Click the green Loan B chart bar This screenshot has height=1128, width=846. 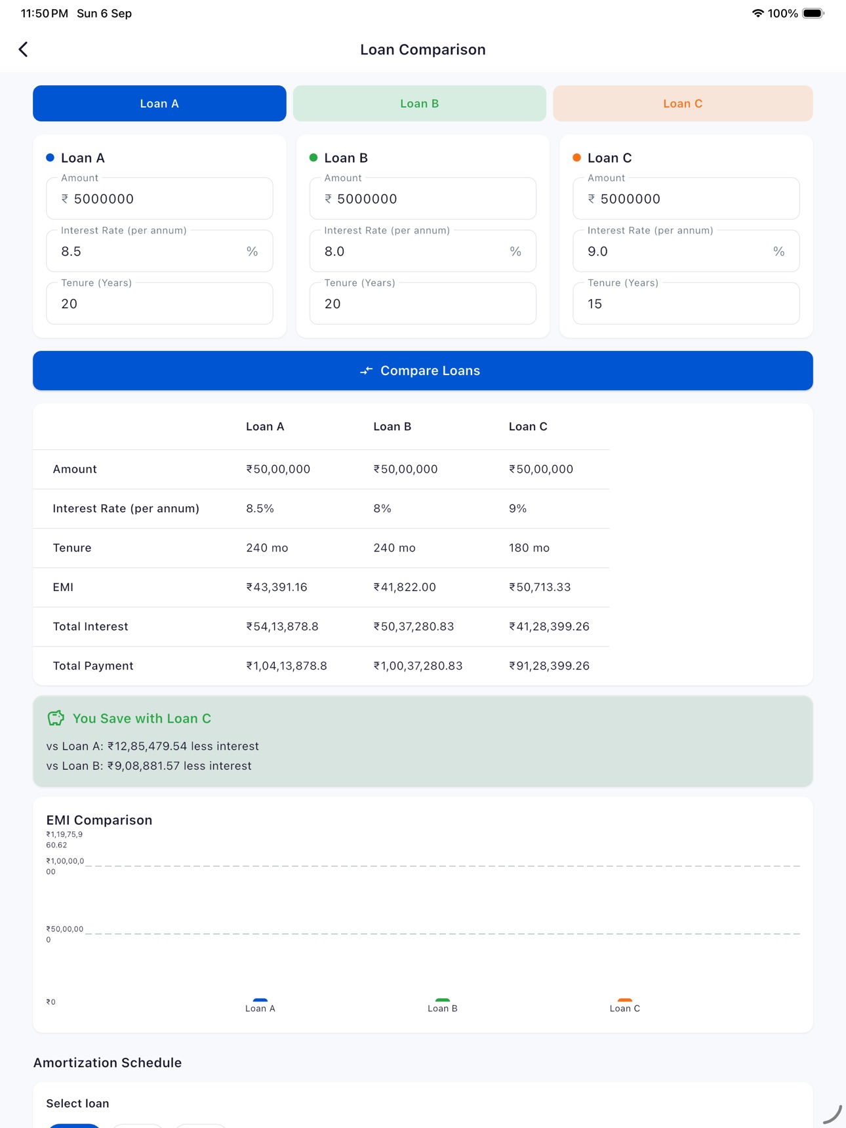443,1000
